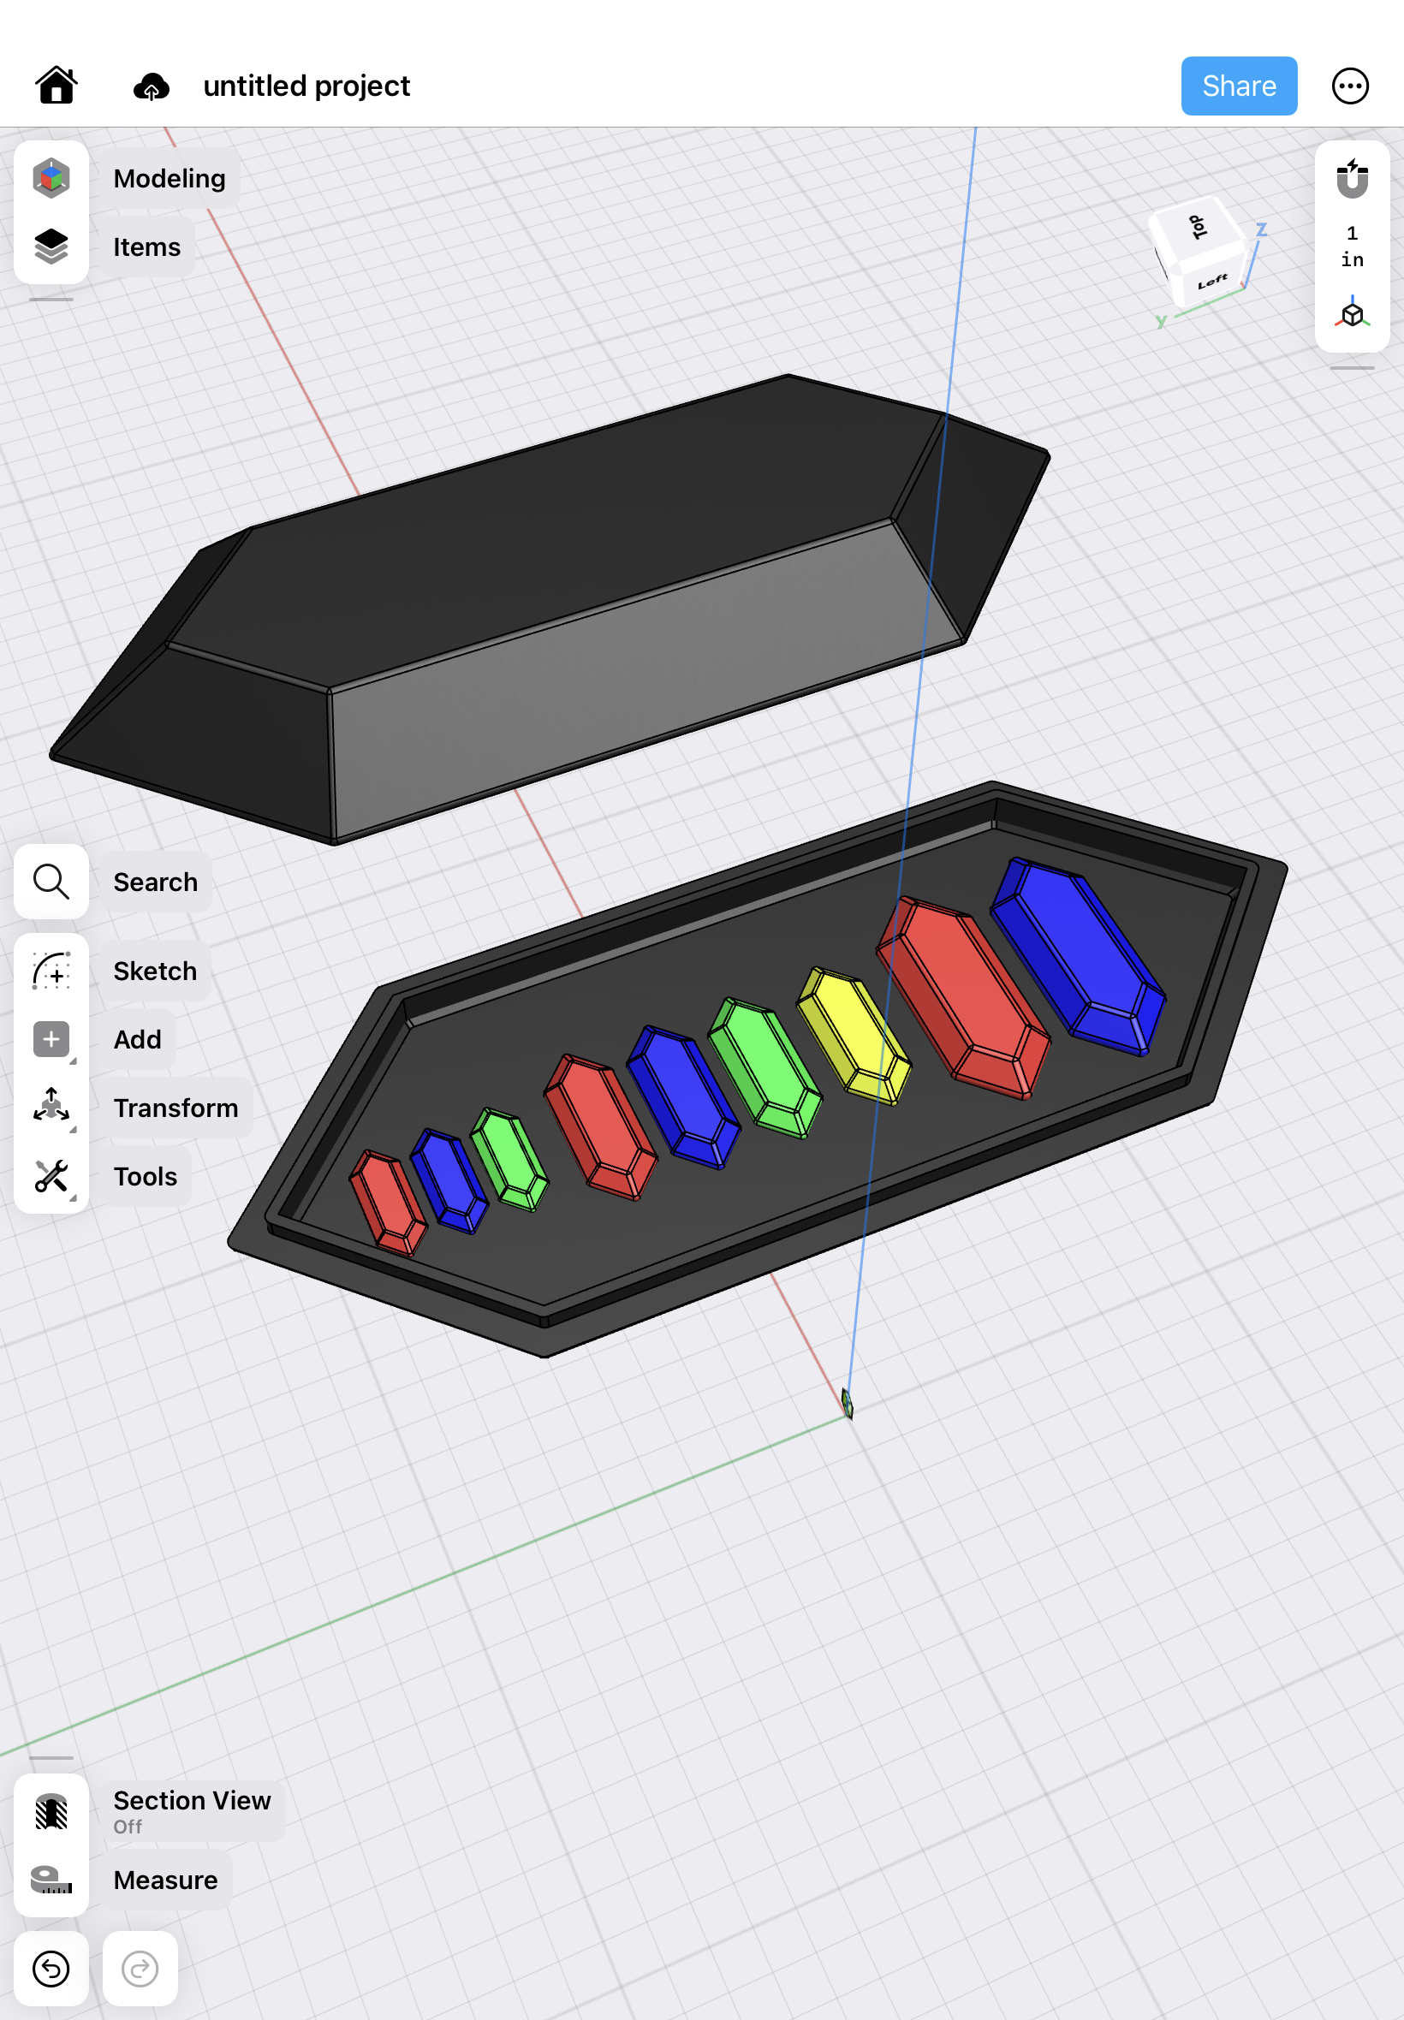Activate the Sketch tool icon

point(51,971)
